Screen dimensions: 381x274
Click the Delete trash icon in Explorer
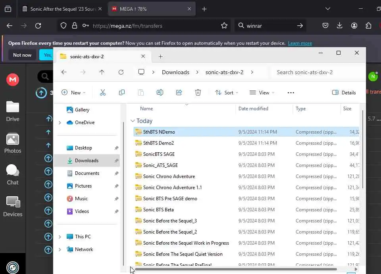tap(198, 92)
